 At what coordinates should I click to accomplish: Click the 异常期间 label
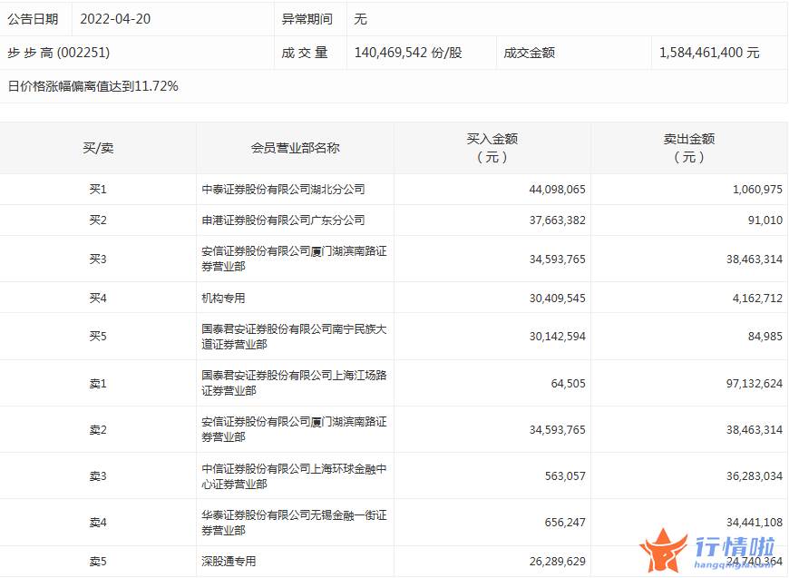point(307,19)
